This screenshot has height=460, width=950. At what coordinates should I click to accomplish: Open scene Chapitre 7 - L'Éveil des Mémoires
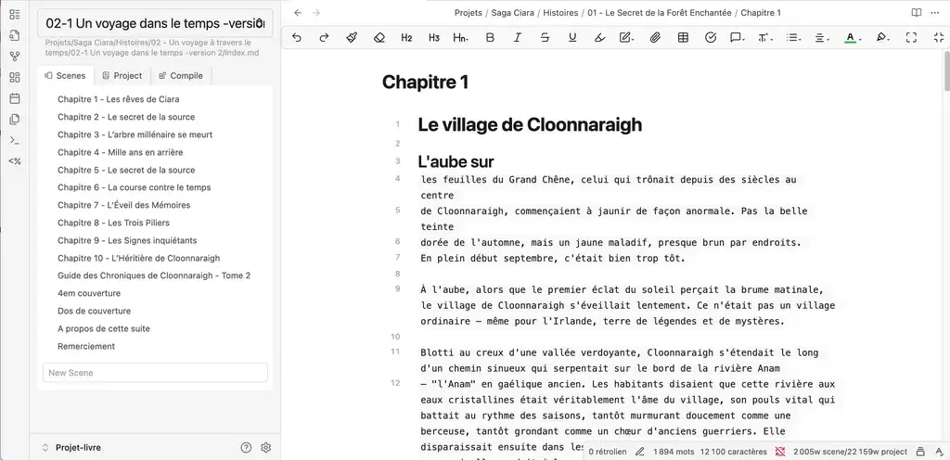[x=123, y=205]
